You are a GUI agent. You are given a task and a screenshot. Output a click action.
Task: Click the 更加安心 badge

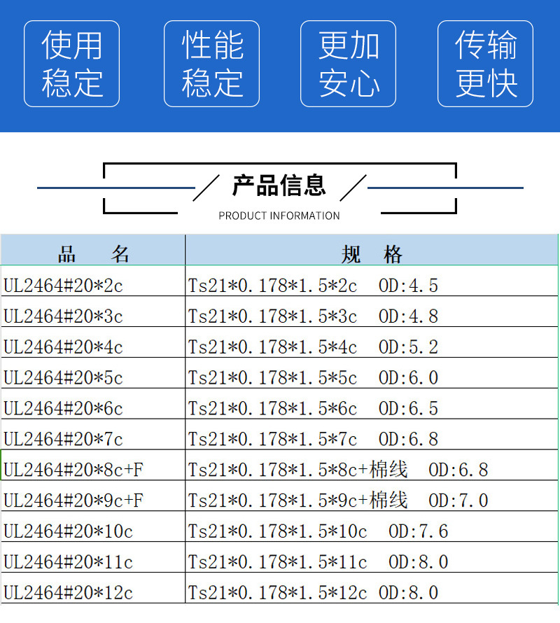pos(348,64)
